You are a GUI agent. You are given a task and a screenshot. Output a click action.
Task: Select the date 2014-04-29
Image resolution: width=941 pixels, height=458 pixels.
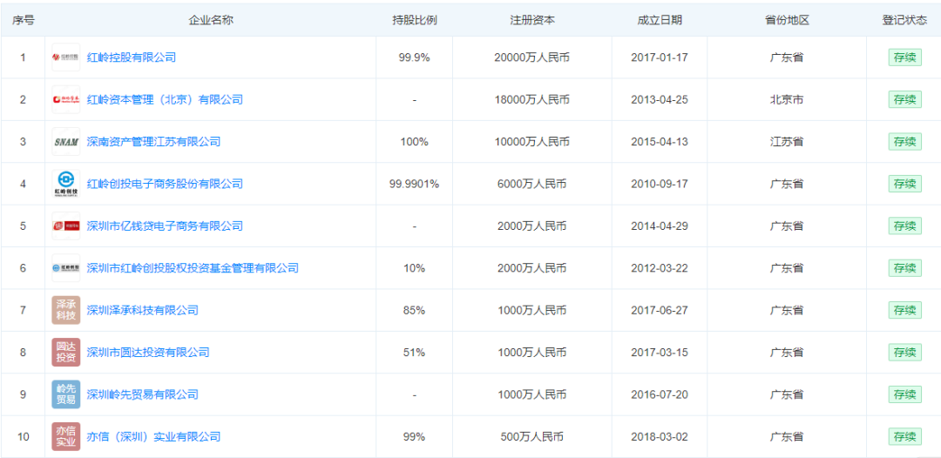pos(660,226)
